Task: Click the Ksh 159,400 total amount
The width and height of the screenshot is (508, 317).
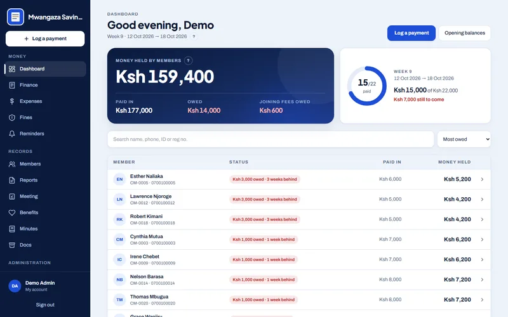Action: pyautogui.click(x=165, y=77)
